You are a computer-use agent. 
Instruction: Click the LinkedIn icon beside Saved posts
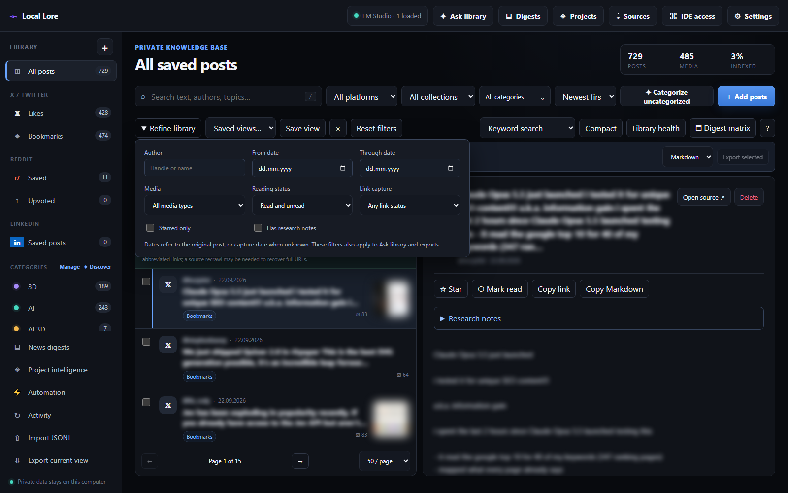click(x=17, y=243)
